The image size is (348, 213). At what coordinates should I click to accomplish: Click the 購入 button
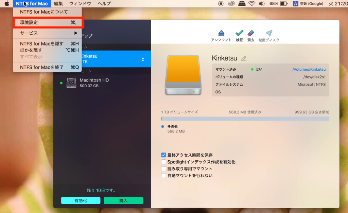pos(123,200)
